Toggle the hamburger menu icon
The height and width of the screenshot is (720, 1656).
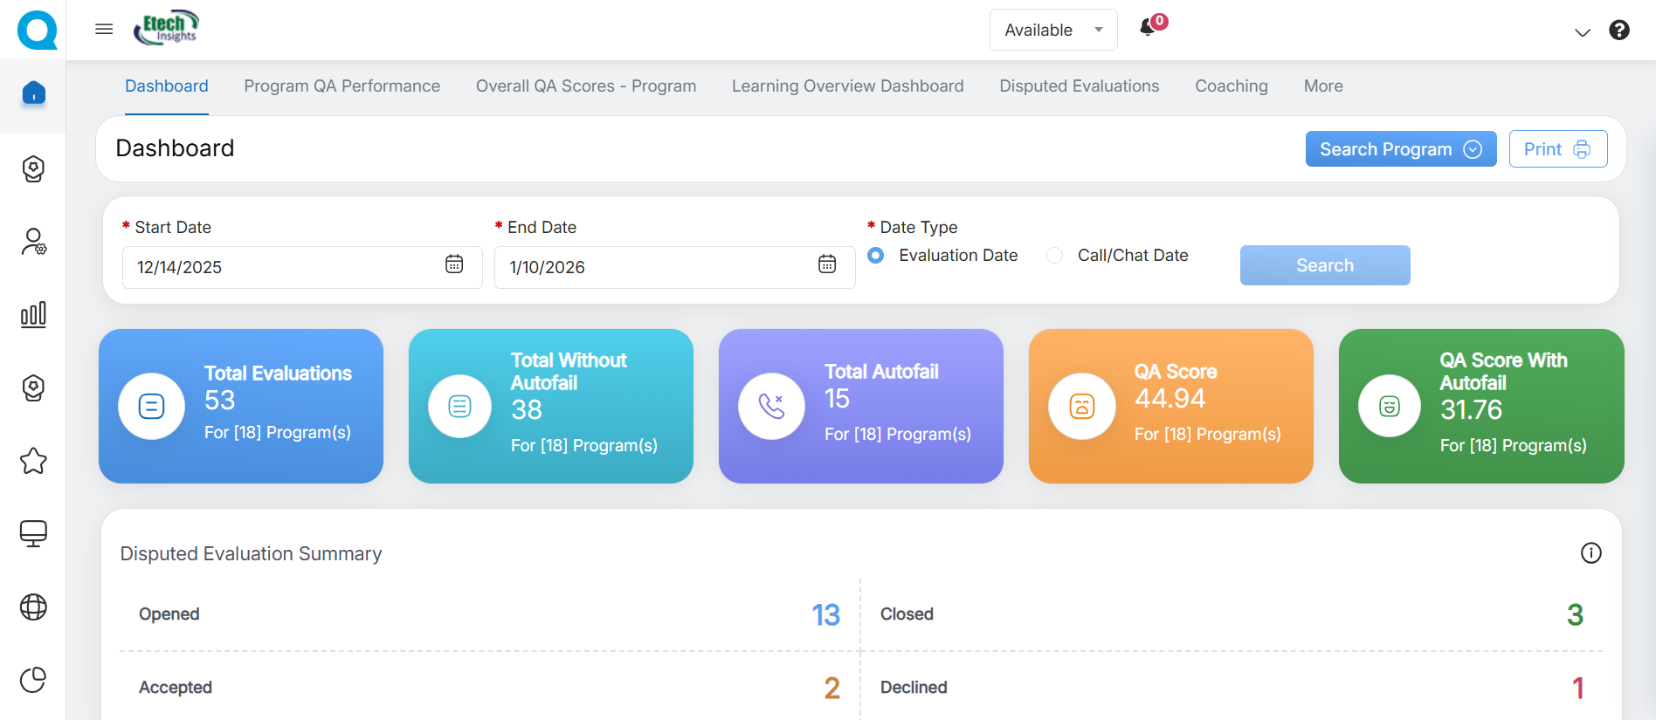tap(104, 30)
